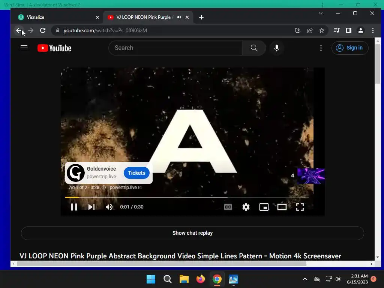Open taskbar search
Screen dimensions: 384x288
[x=168, y=279]
